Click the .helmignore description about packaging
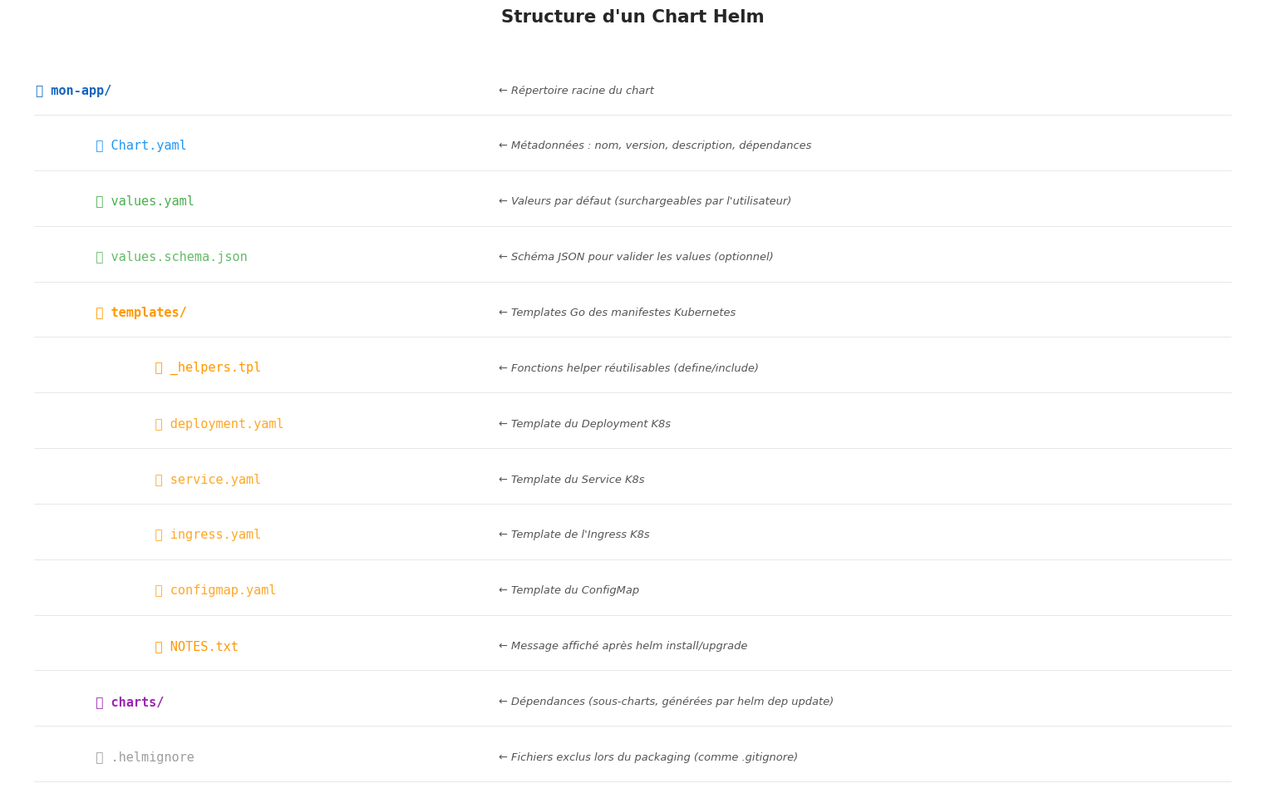 point(648,758)
